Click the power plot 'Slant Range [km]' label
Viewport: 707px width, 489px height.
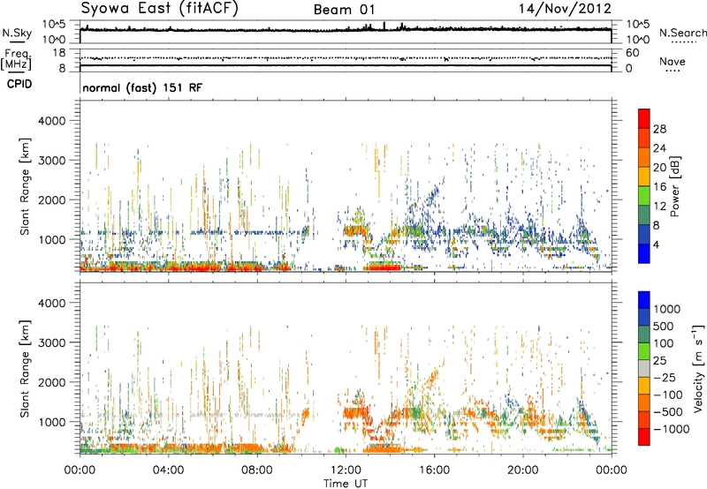pos(25,186)
